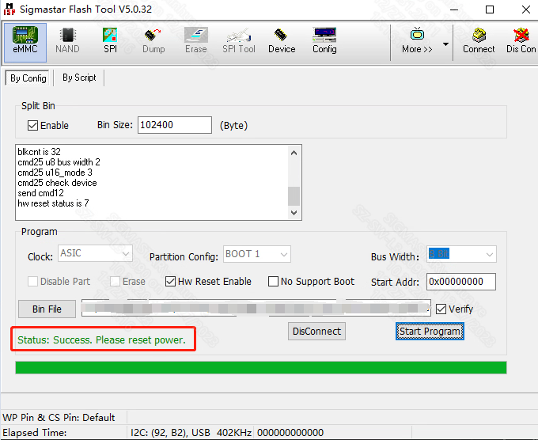This screenshot has width=538, height=440.
Task: Click the Bin Size input field
Action: tap(175, 125)
